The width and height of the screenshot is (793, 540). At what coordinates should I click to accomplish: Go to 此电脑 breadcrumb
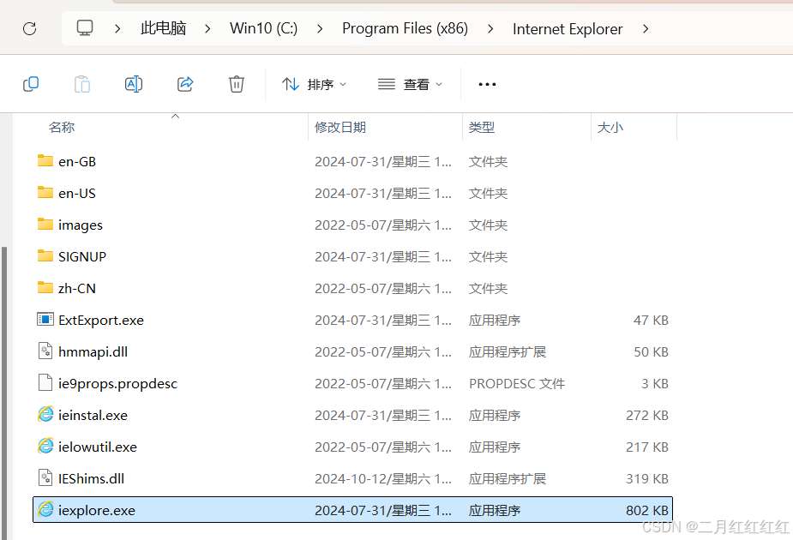click(164, 28)
